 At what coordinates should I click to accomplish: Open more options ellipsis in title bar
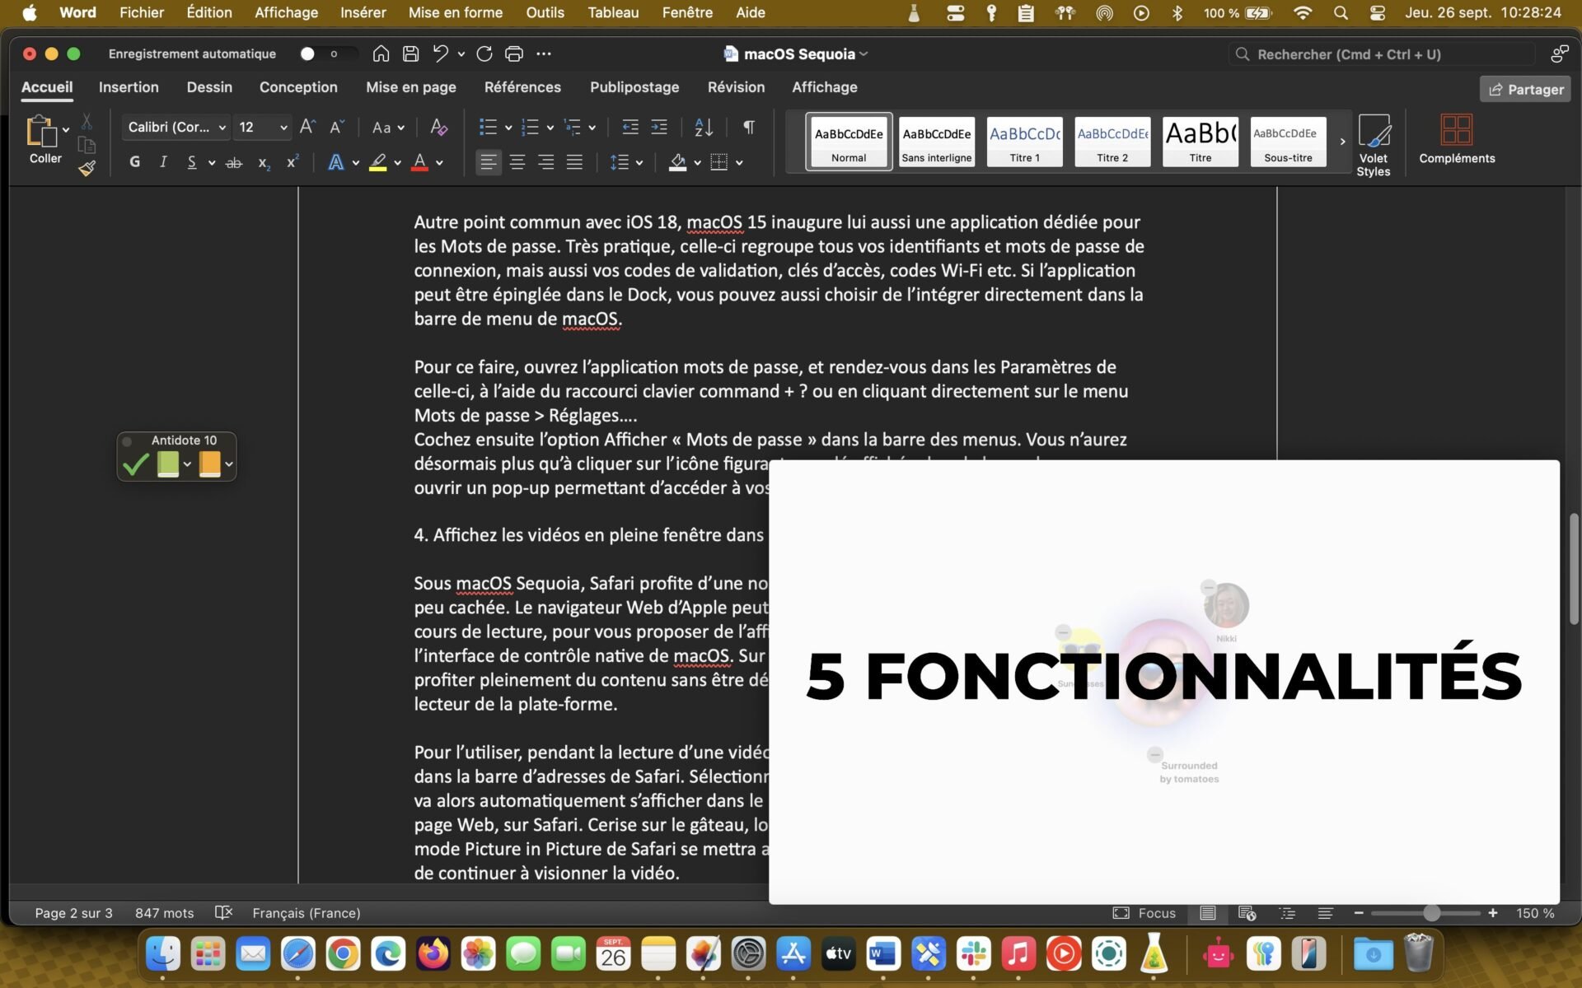pos(544,54)
